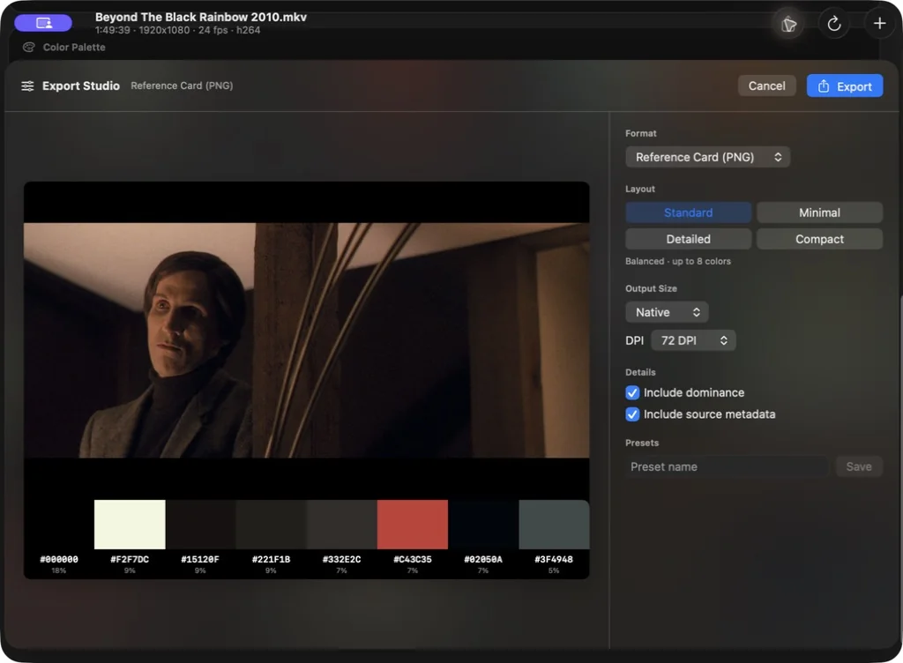Click the Preset name input field

tap(727, 466)
